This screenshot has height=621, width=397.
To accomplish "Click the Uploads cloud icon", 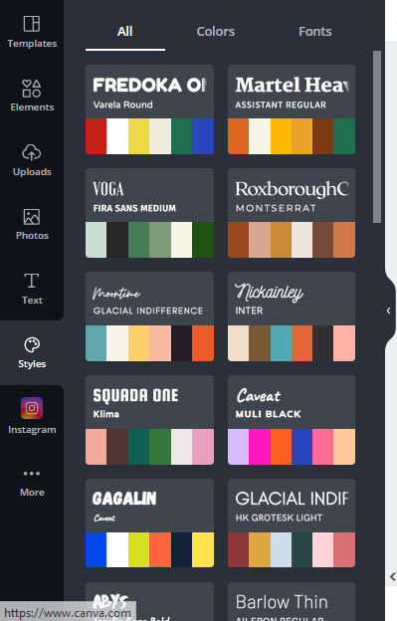I will (x=31, y=152).
